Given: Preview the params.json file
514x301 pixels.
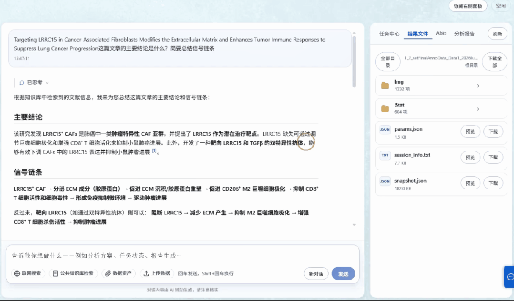Looking at the screenshot, I should [470, 132].
